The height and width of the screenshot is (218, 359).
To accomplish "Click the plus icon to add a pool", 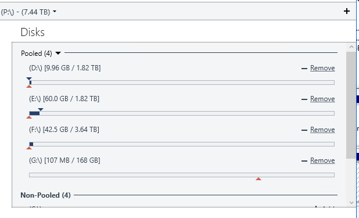I will point(347,11).
